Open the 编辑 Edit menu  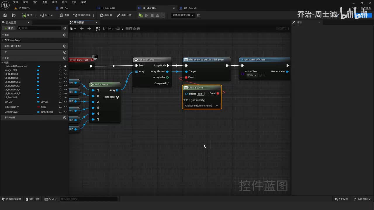[25, 2]
